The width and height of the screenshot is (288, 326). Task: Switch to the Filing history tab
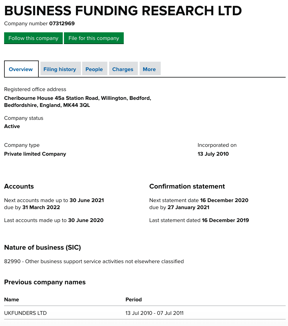pos(60,69)
